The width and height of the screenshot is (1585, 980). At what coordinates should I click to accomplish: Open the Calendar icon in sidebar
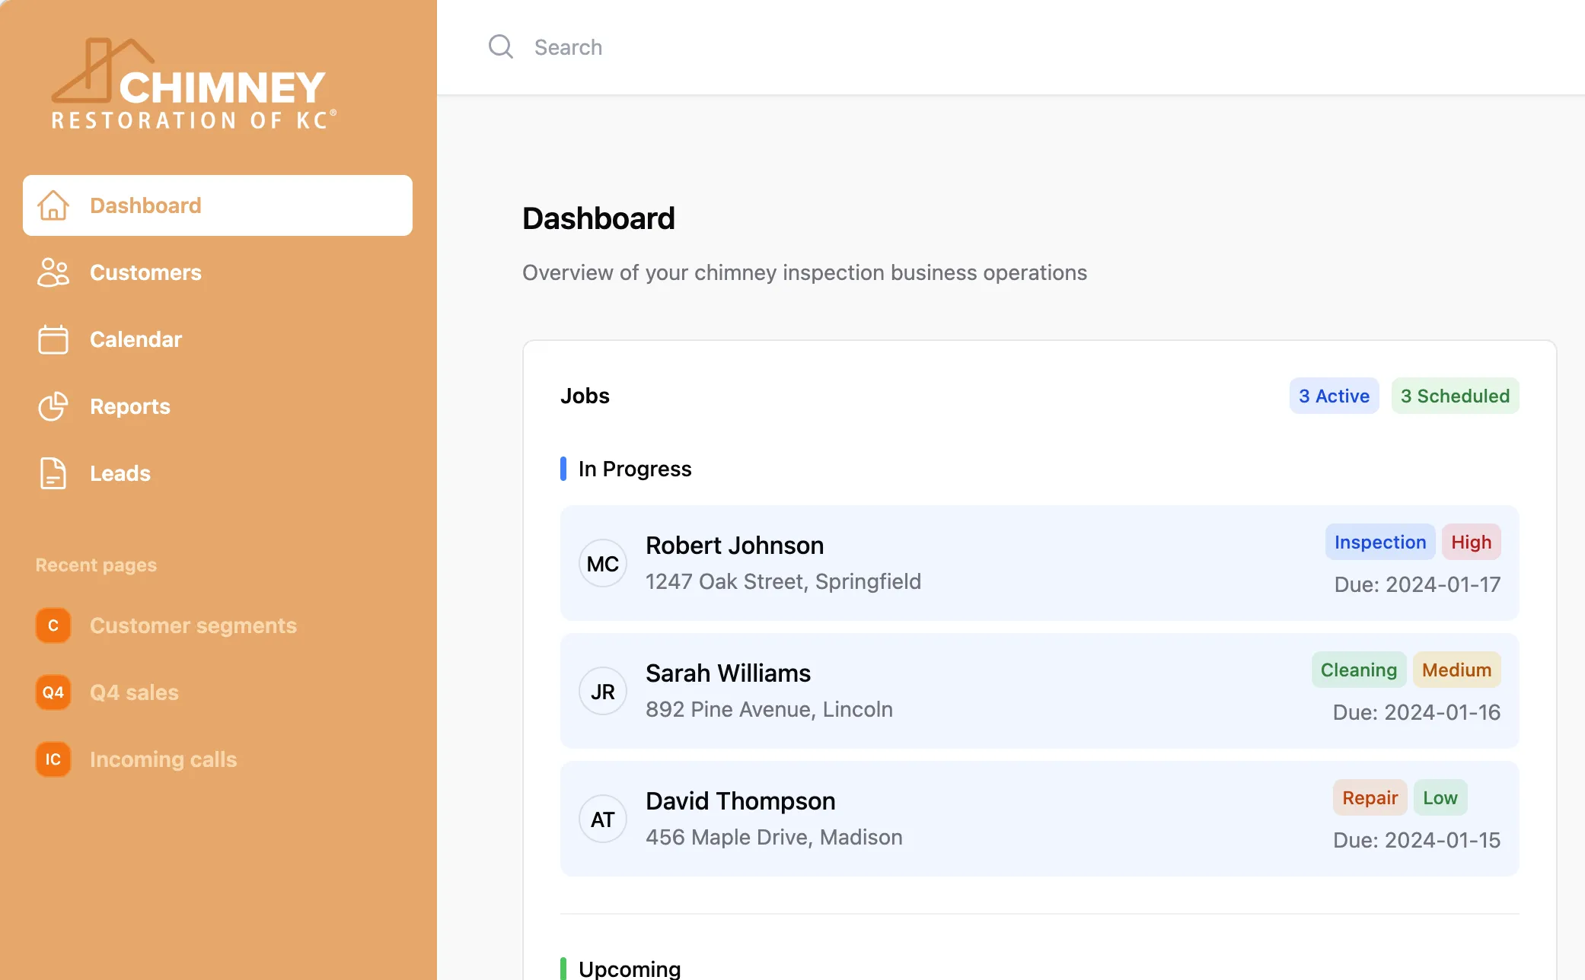tap(52, 339)
